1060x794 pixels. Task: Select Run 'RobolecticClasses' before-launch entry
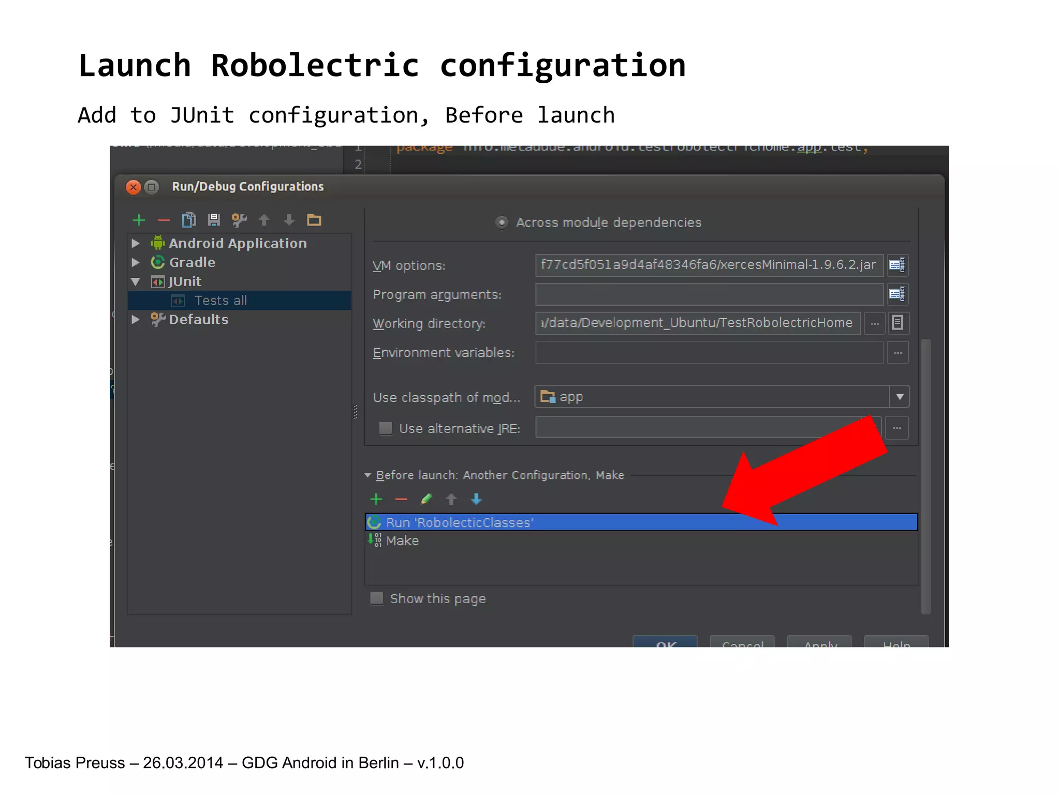[x=641, y=522]
